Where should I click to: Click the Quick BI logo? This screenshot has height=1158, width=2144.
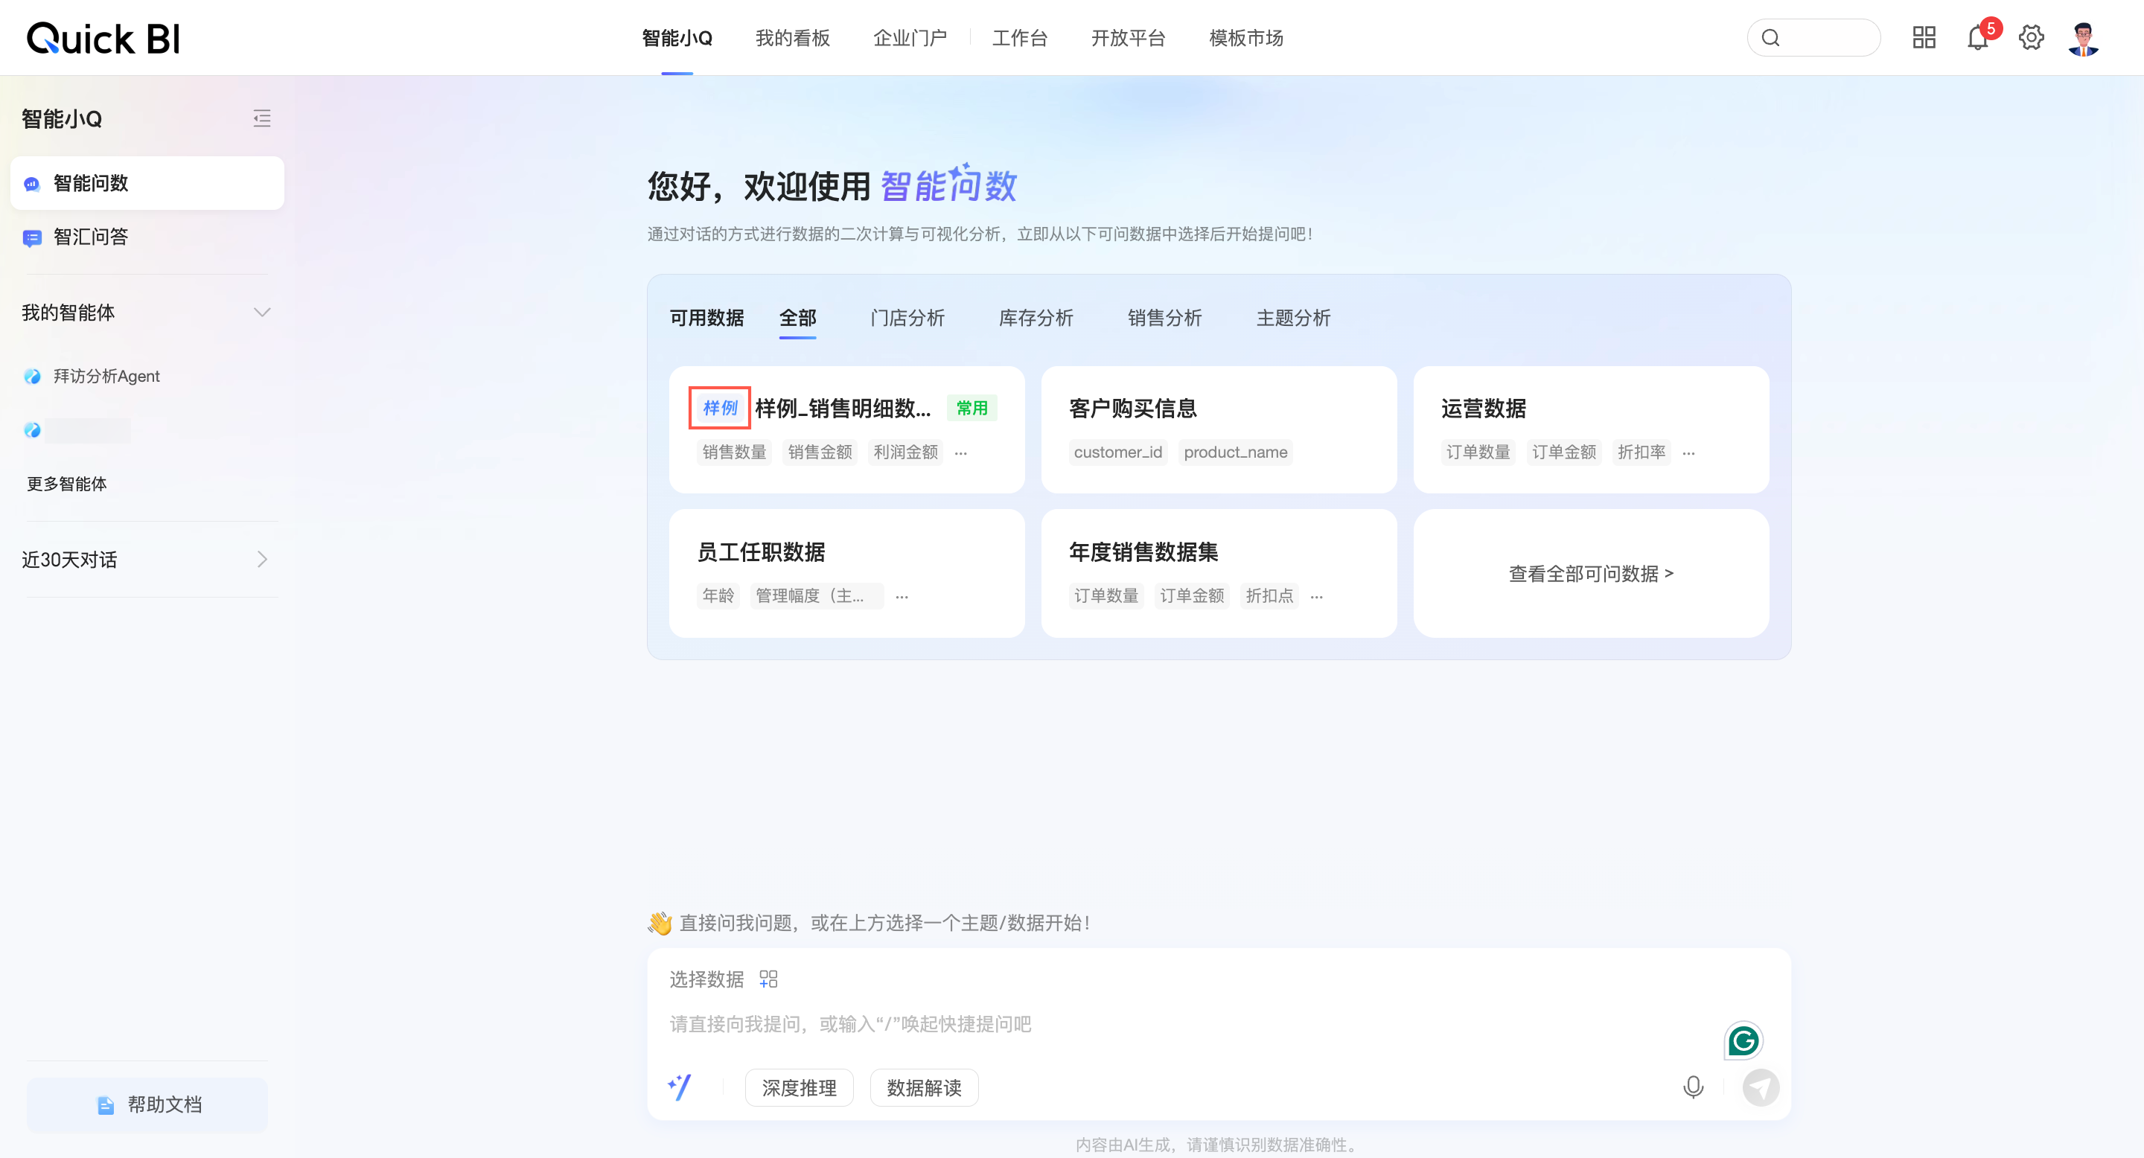pos(103,38)
